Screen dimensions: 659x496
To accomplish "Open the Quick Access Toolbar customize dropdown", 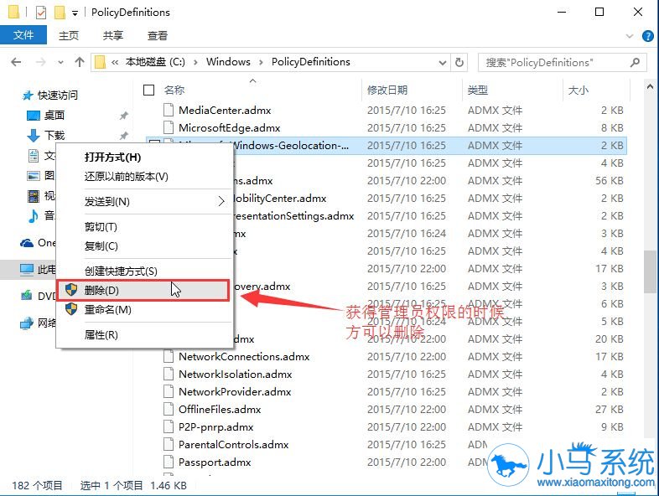I will (x=75, y=13).
